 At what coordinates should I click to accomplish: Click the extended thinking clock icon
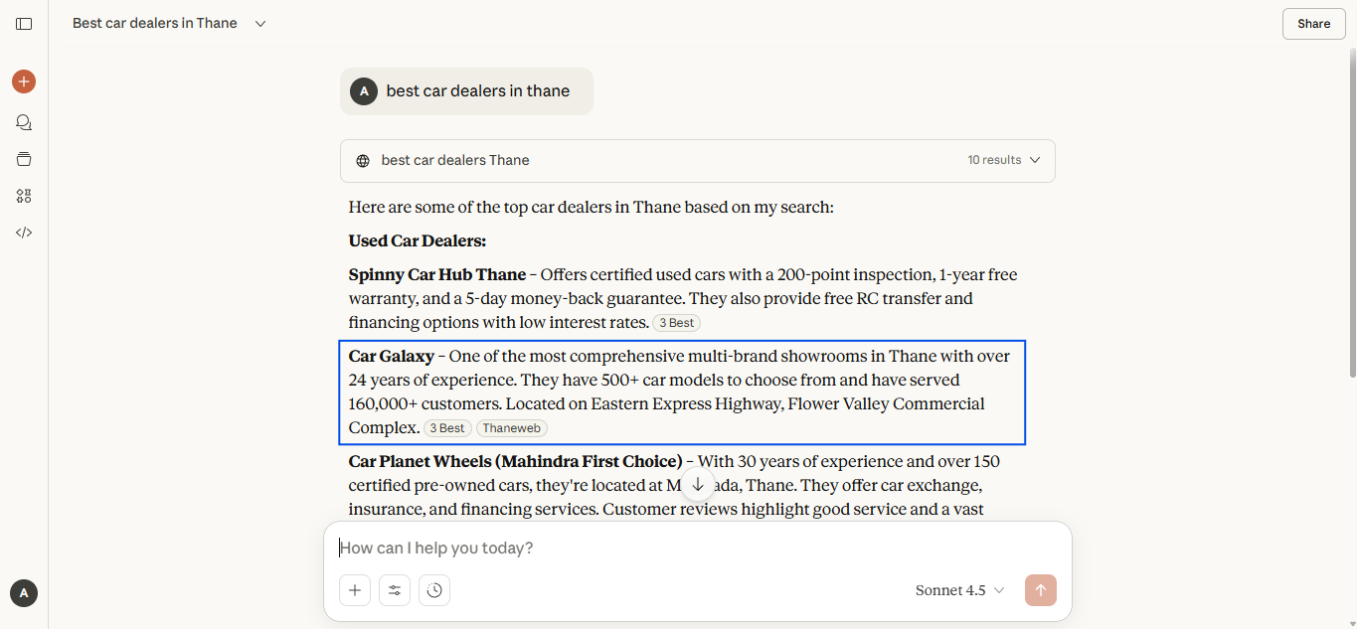[434, 590]
